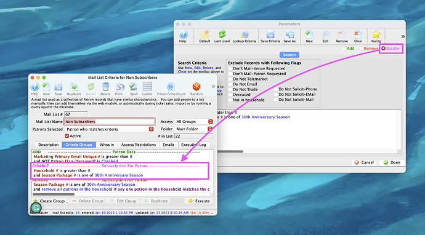
Task: Check Do Not Trade flag
Action: 230,89
